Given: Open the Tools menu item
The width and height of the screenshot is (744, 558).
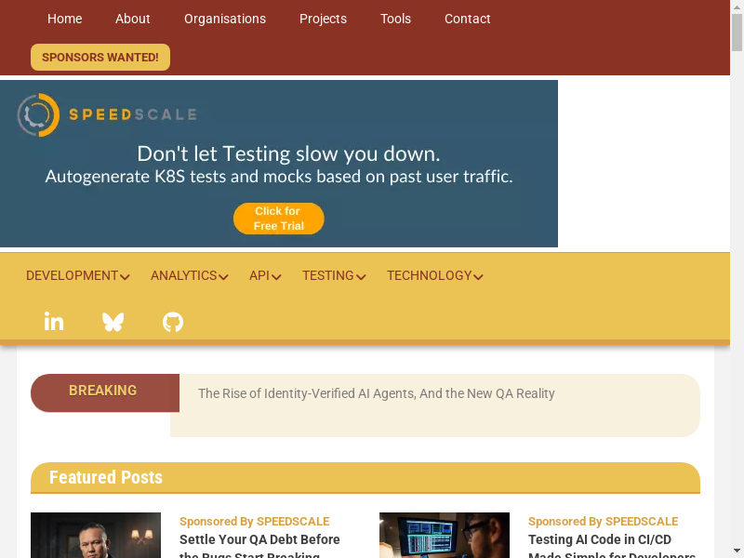Looking at the screenshot, I should click(395, 19).
